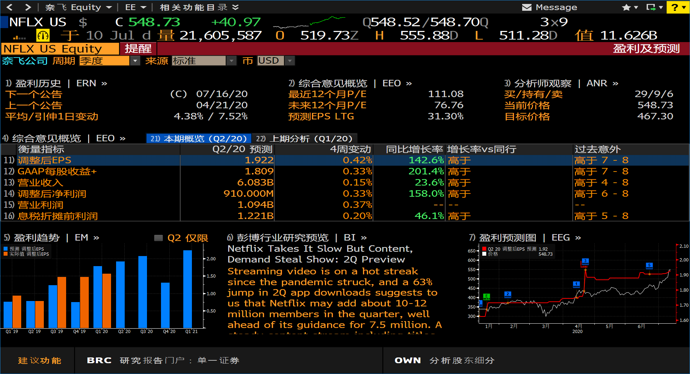Image resolution: width=690 pixels, height=374 pixels.
Task: Open section 4 综合意见概览 EEO link
Action: coord(64,138)
